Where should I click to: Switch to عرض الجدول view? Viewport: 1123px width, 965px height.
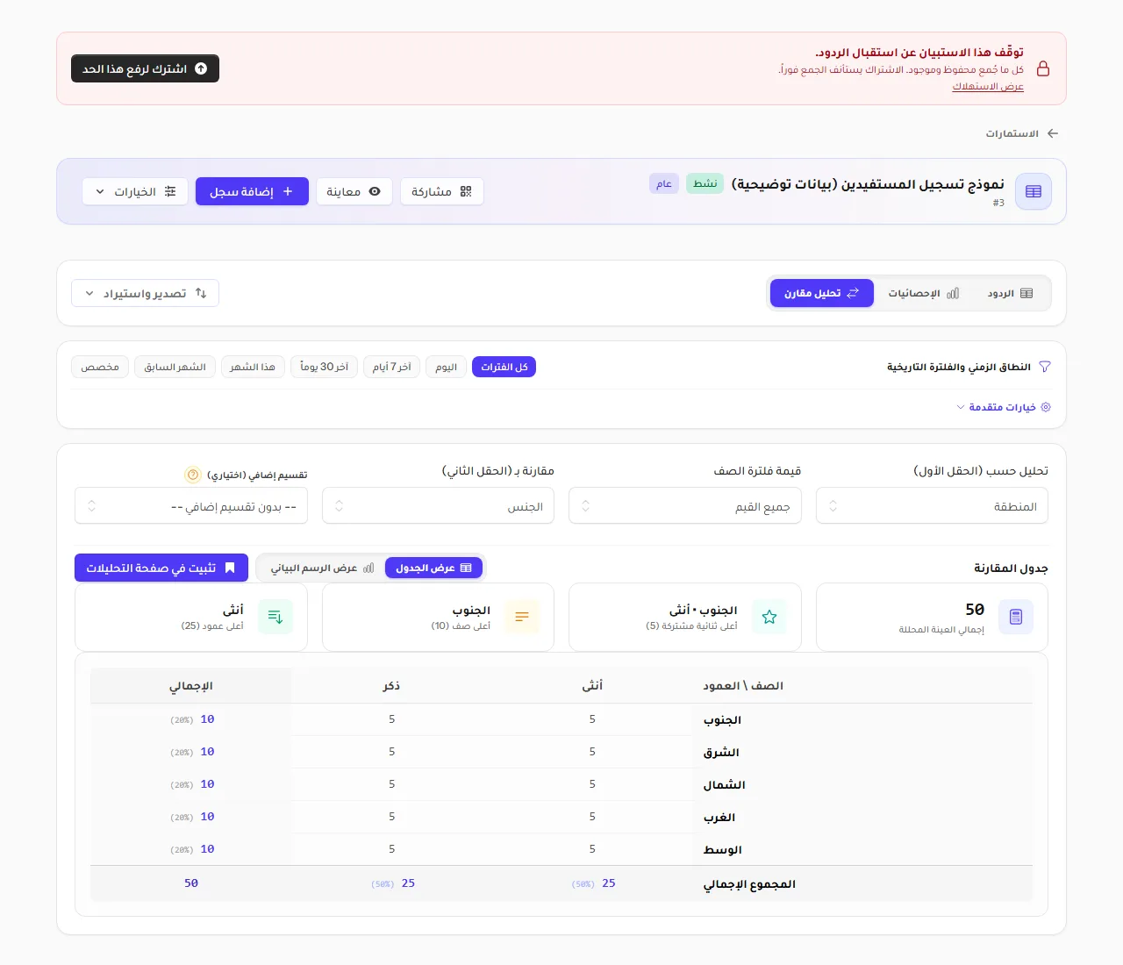coord(434,568)
